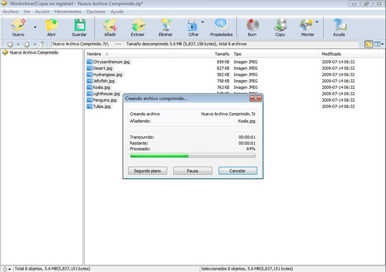This screenshot has height=272, width=386.
Task: Click the Tulips.jpg image file icon
Action: [x=89, y=107]
